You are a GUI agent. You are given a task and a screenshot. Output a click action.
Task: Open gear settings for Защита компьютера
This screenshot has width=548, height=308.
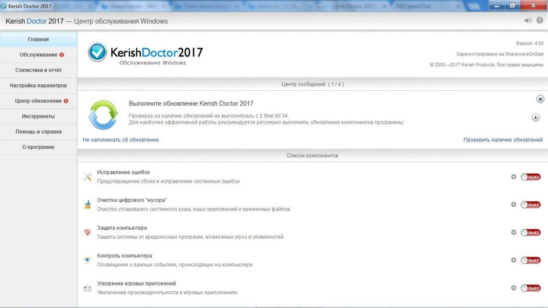pyautogui.click(x=514, y=232)
